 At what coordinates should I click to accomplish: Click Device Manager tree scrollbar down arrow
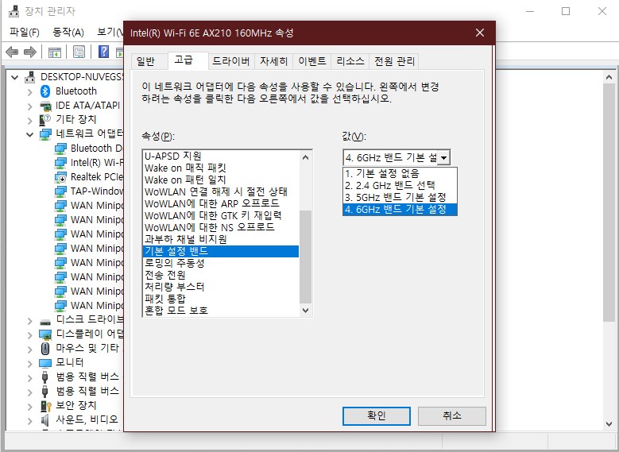(x=609, y=424)
